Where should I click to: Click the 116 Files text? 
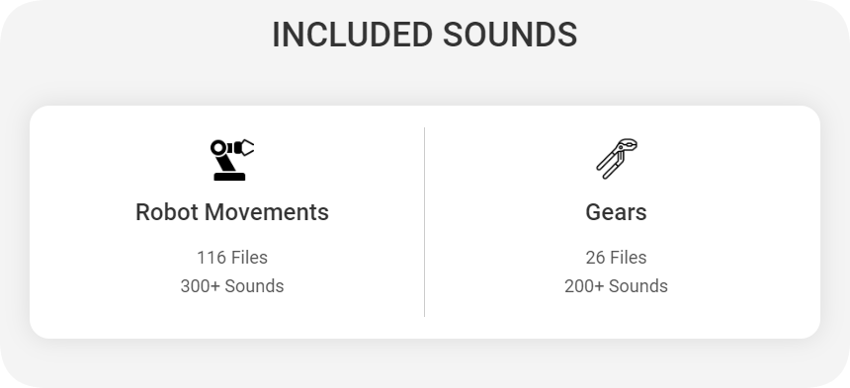(x=232, y=258)
